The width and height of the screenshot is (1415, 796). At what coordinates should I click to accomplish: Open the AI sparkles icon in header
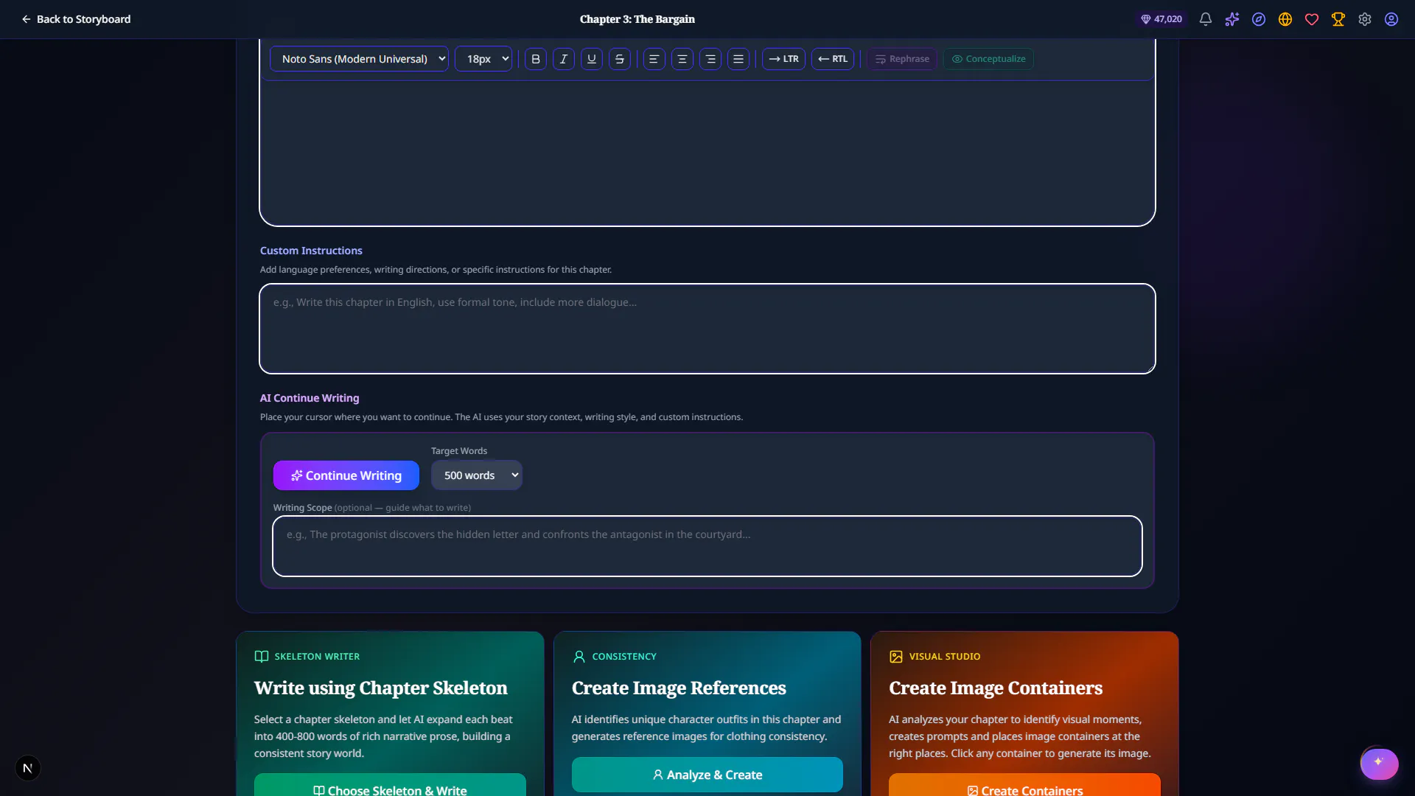coord(1232,19)
